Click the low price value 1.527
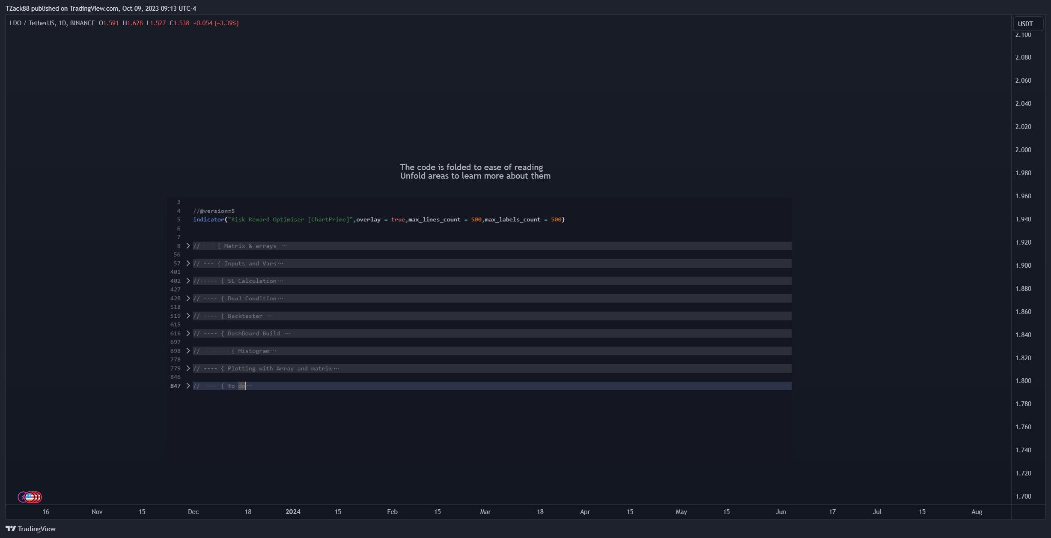 click(x=158, y=23)
